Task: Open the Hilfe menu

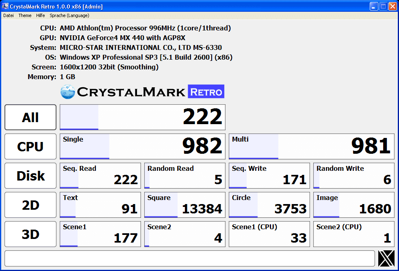Action: (41, 15)
